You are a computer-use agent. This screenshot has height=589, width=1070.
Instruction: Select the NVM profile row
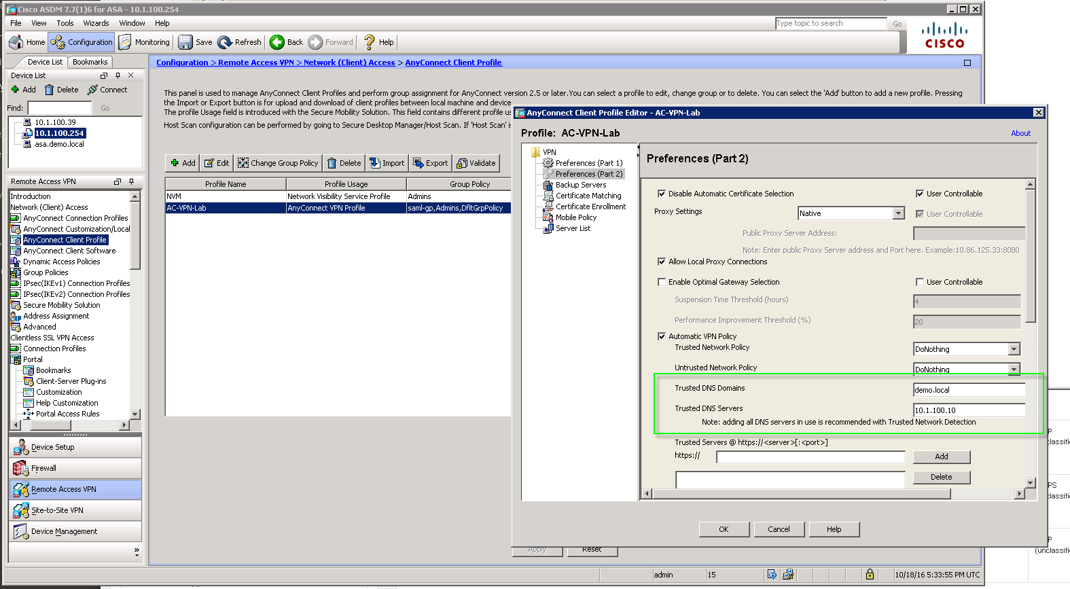[x=338, y=196]
